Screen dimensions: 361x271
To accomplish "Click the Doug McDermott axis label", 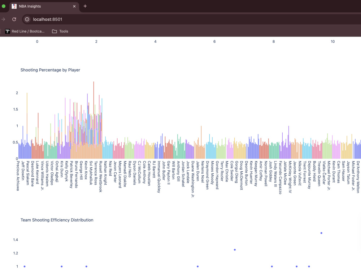I will (x=241, y=175).
